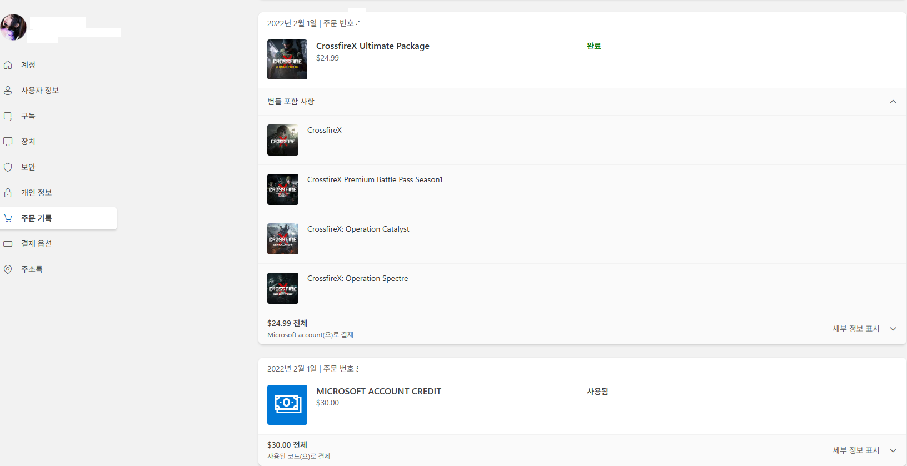Click the shield icon beside 보안
The height and width of the screenshot is (466, 907).
point(8,167)
